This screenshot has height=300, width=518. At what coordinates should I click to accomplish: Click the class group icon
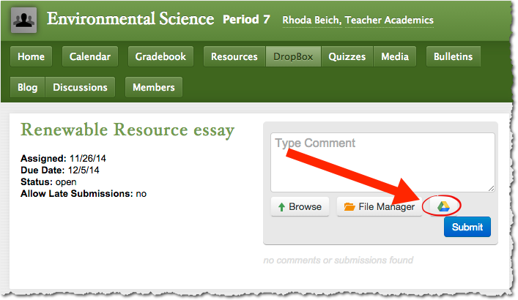tap(24, 20)
